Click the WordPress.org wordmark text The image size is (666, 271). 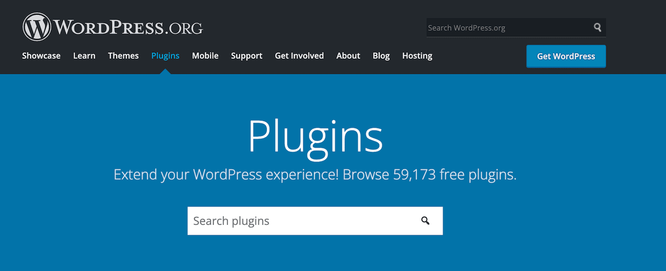(x=129, y=26)
